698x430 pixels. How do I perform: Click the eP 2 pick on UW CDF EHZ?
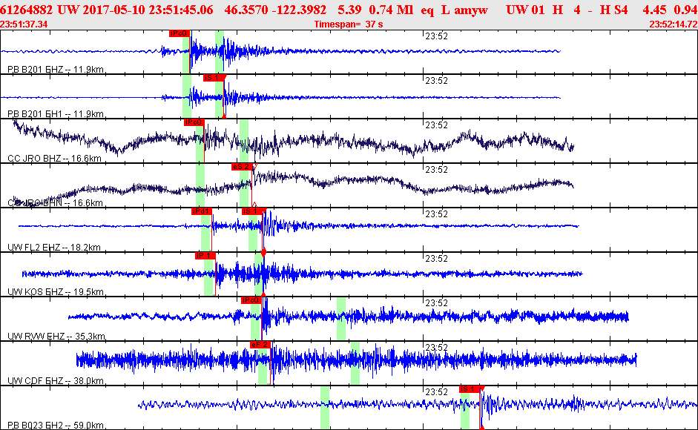(260, 345)
